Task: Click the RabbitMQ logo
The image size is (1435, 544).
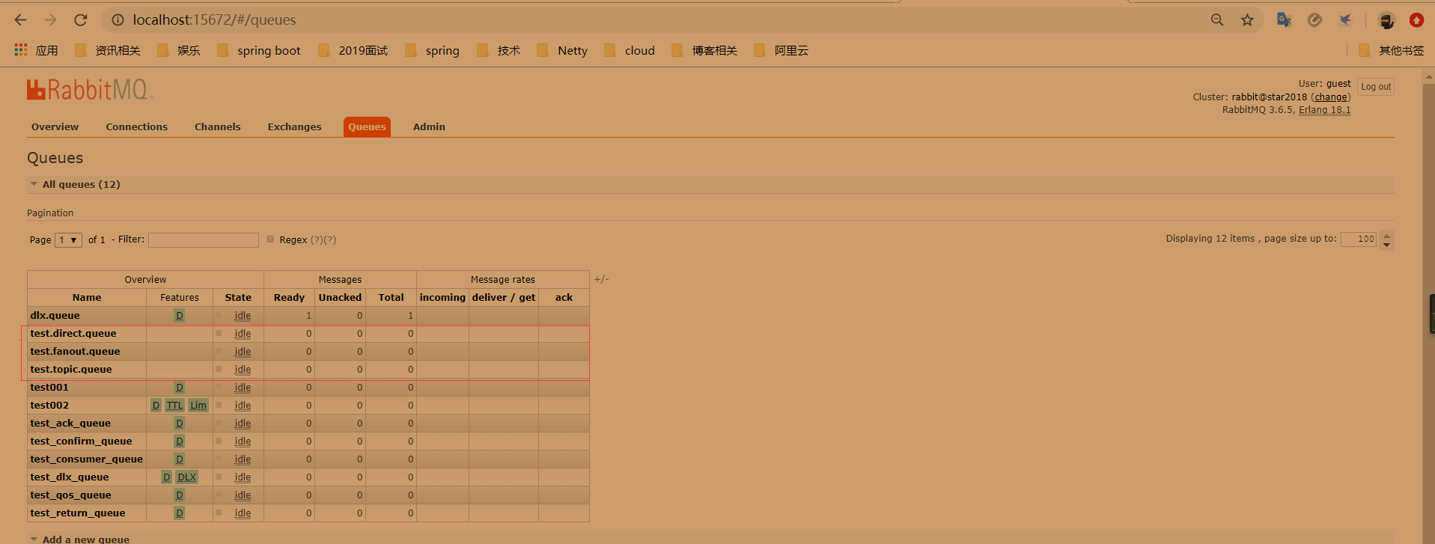Action: click(90, 90)
